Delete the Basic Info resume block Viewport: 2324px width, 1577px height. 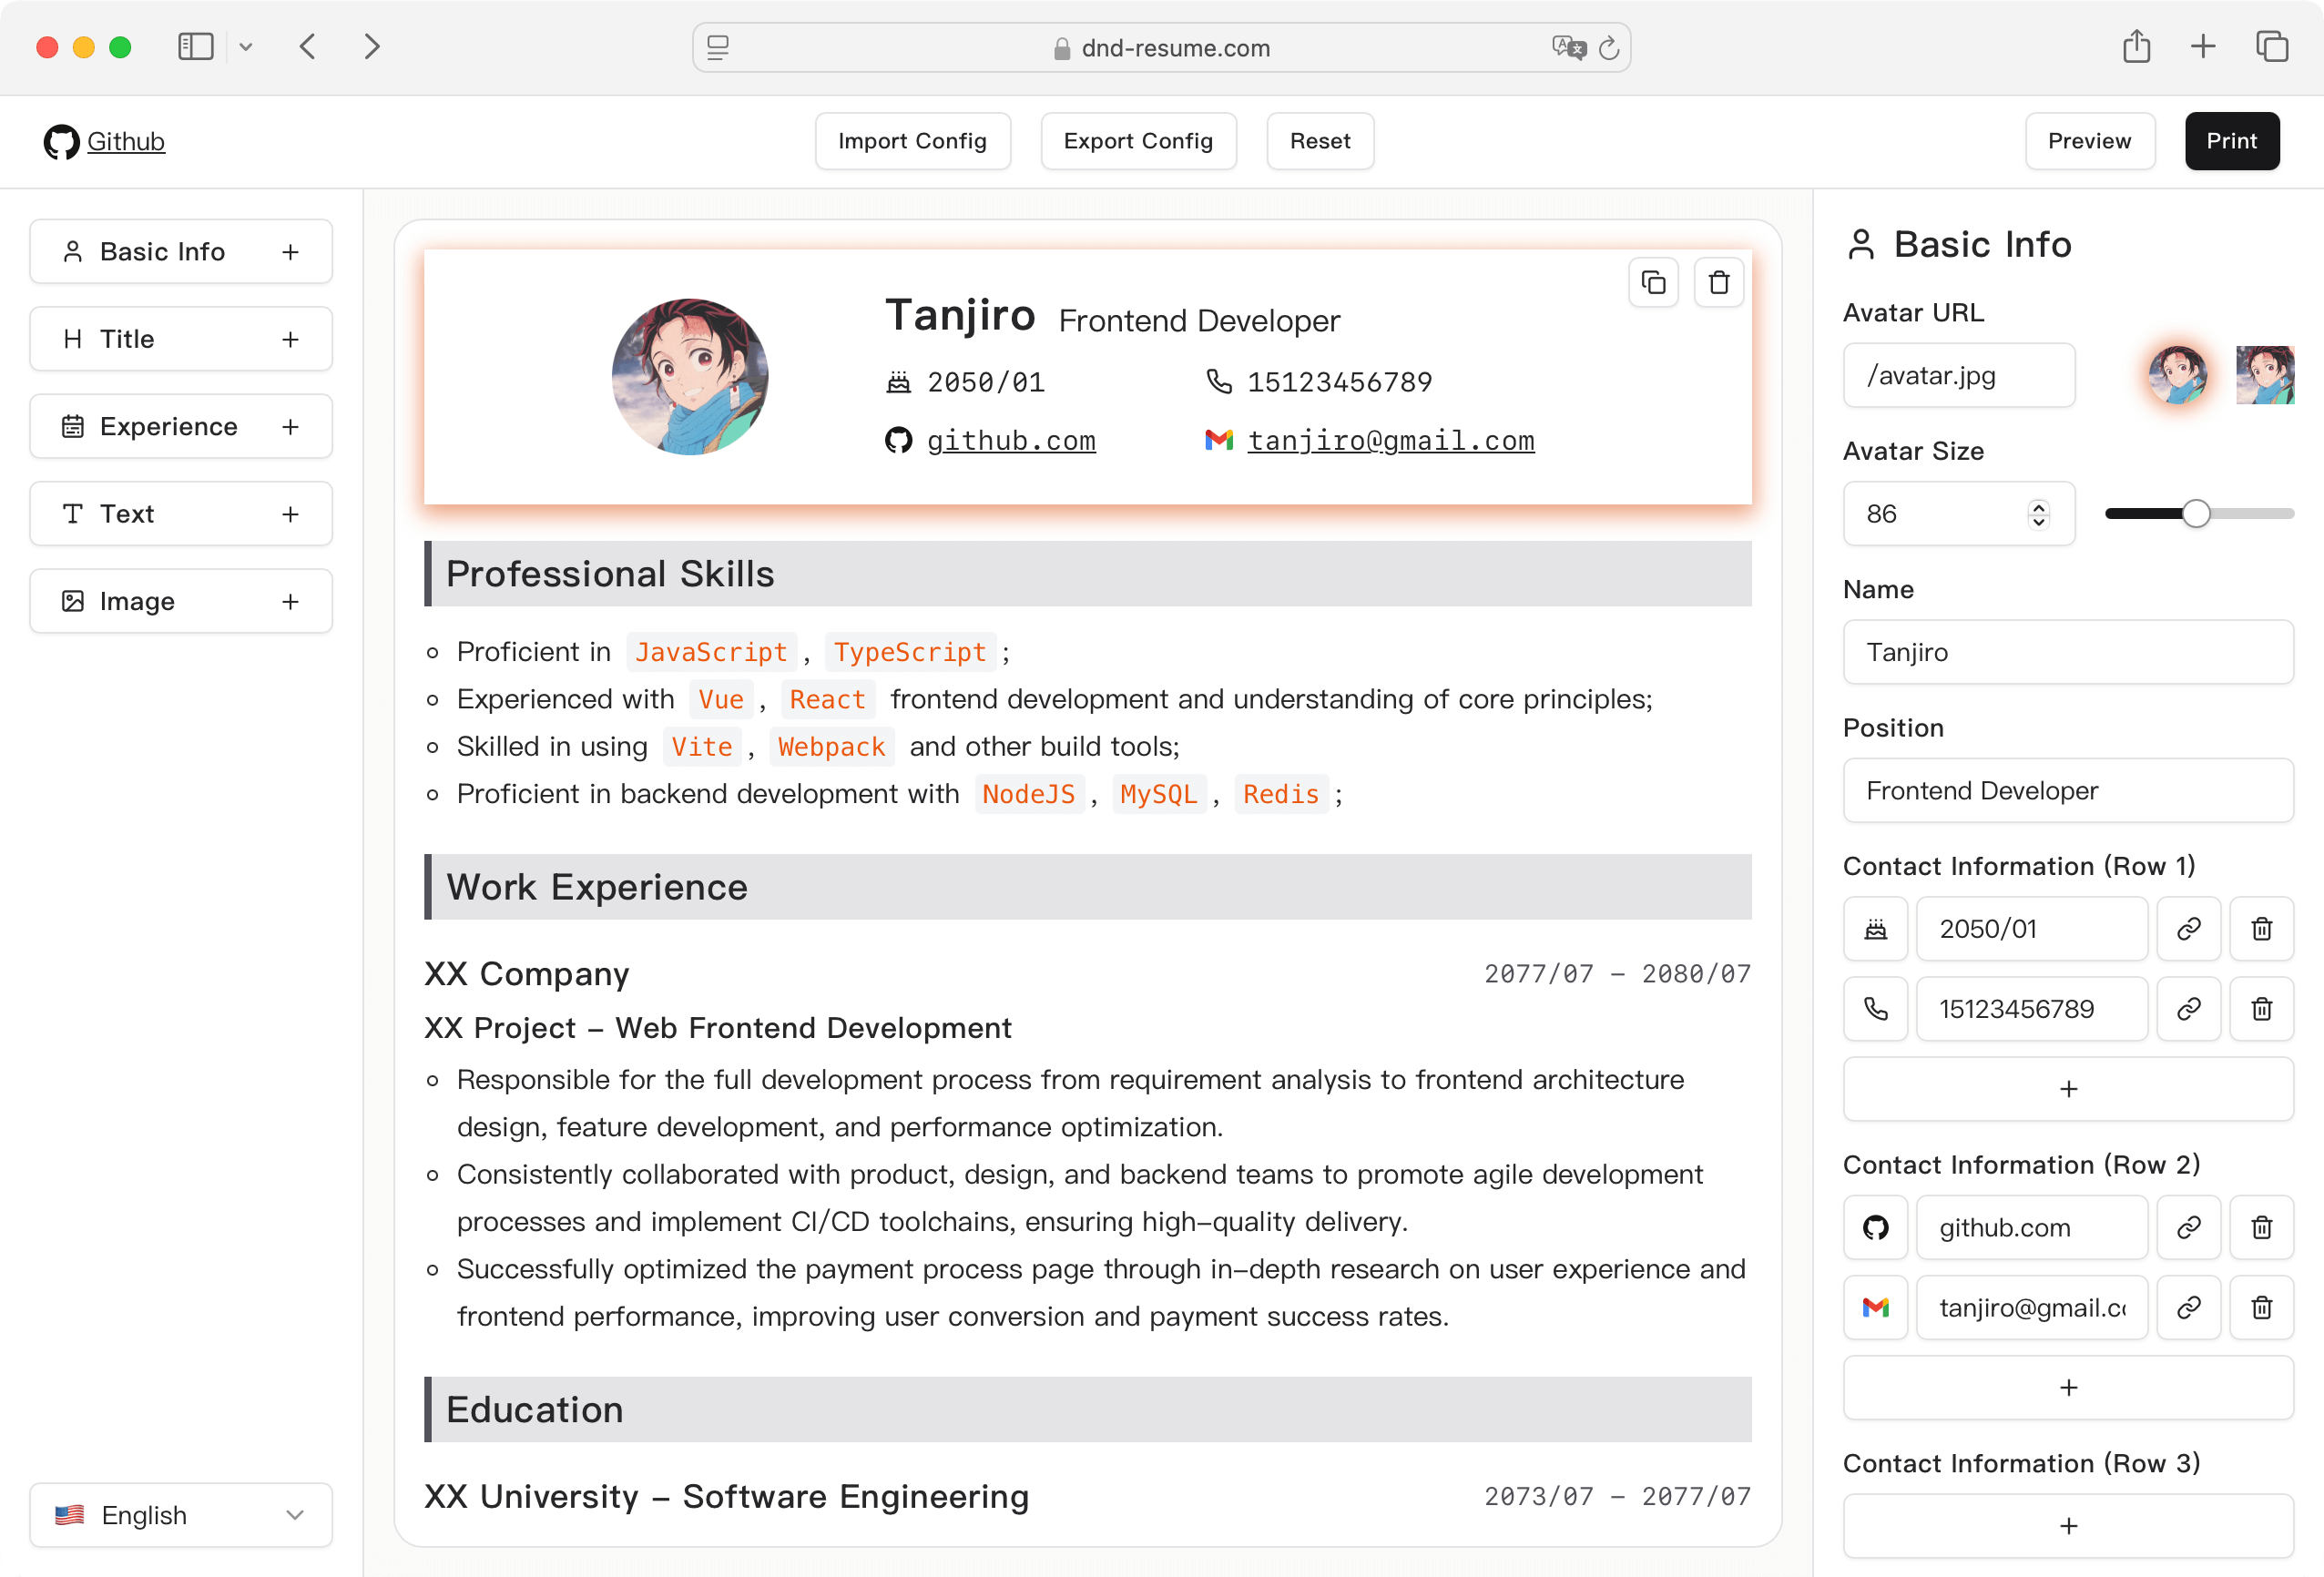click(1718, 283)
